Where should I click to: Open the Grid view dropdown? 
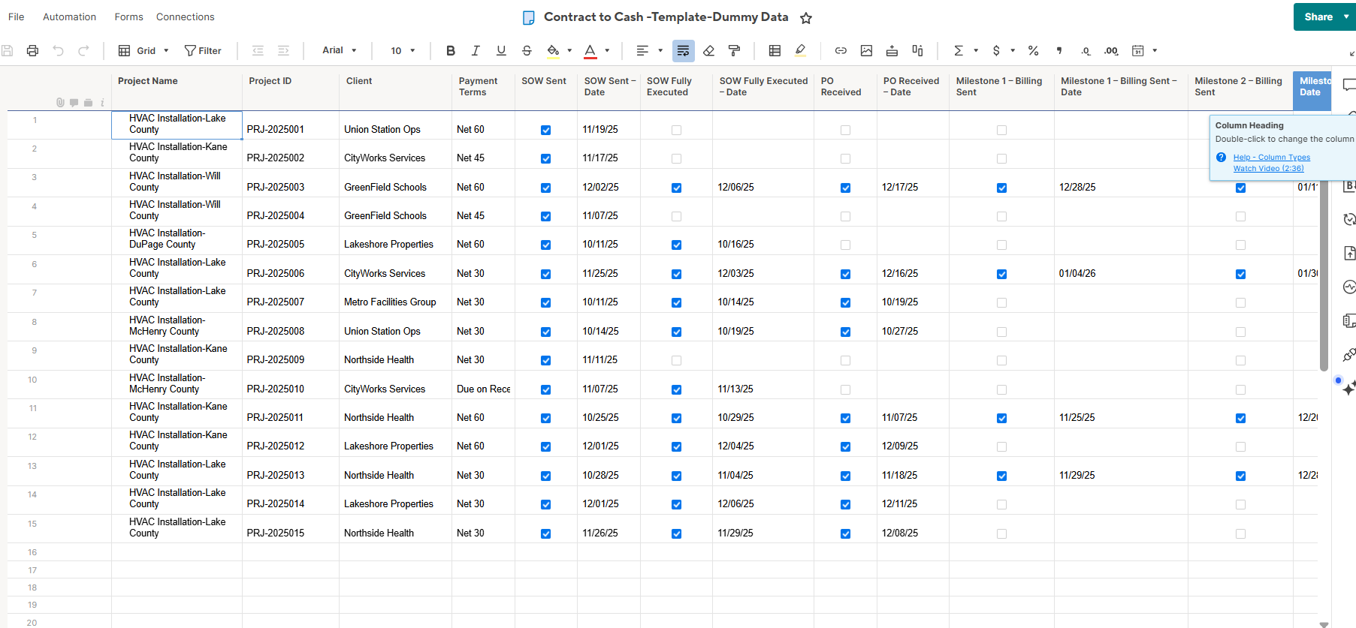[x=143, y=50]
